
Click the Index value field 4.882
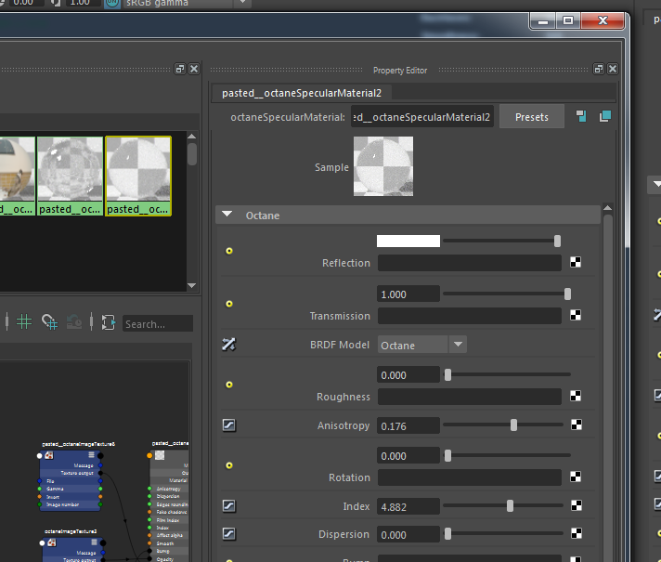pyautogui.click(x=408, y=506)
